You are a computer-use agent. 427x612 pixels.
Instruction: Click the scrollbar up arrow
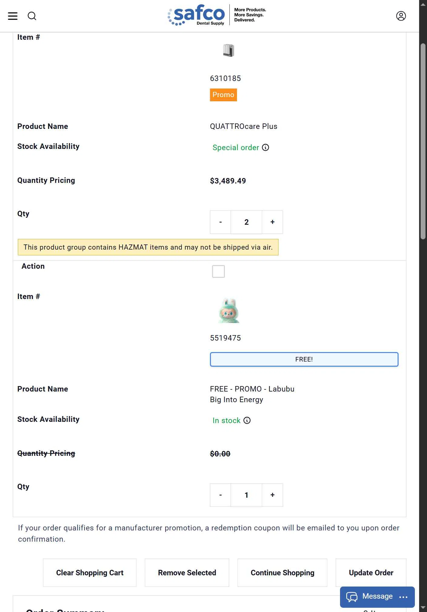click(x=423, y=4)
